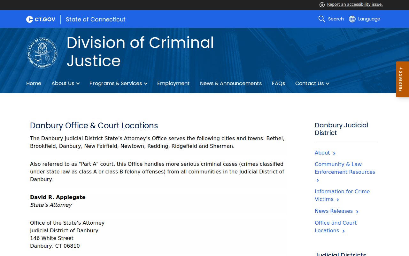Expand the About Us chevron

[x=78, y=84]
